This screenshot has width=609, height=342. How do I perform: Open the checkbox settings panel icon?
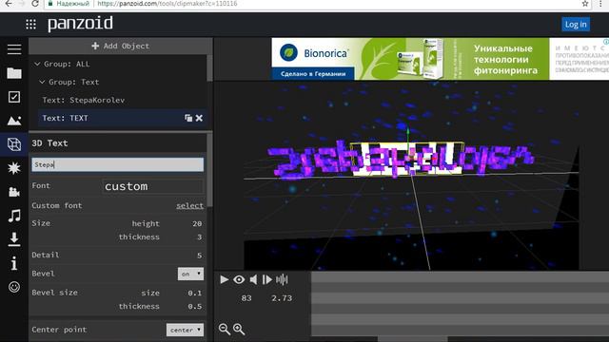click(x=14, y=97)
